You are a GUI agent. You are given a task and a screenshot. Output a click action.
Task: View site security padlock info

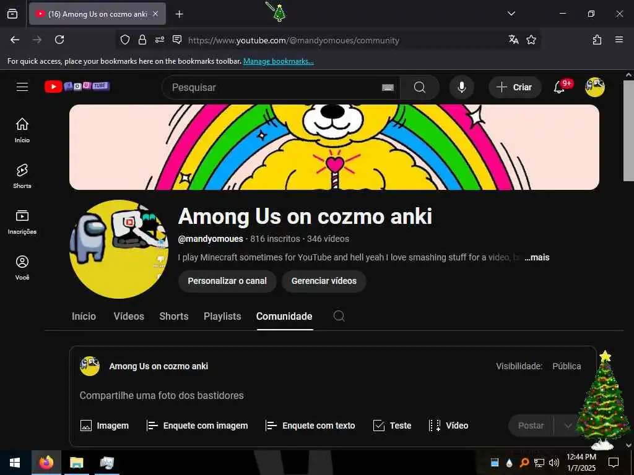pyautogui.click(x=142, y=40)
